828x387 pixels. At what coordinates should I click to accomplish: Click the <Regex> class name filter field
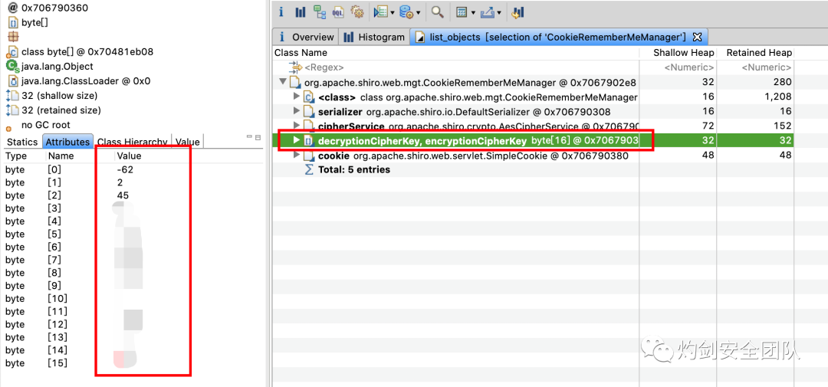pyautogui.click(x=324, y=67)
